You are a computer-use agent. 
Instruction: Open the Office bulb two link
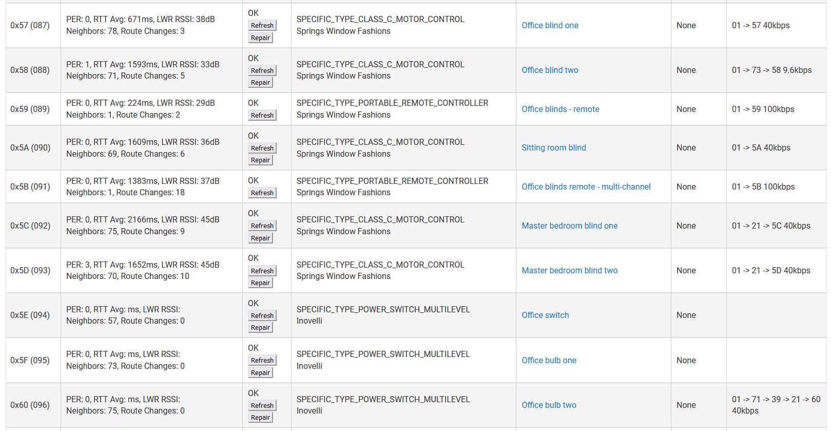(x=549, y=405)
